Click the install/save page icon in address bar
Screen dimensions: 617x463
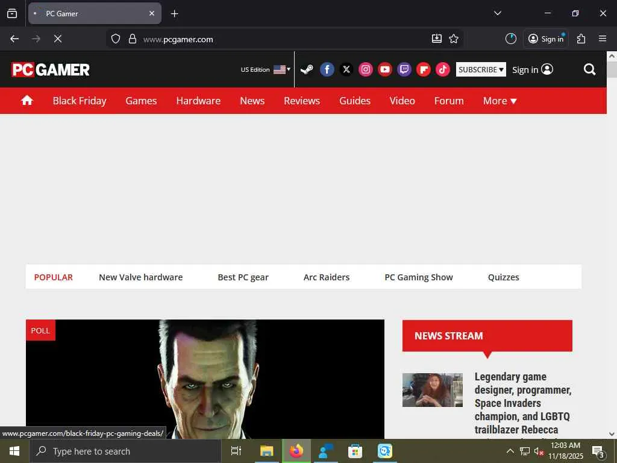coord(437,39)
